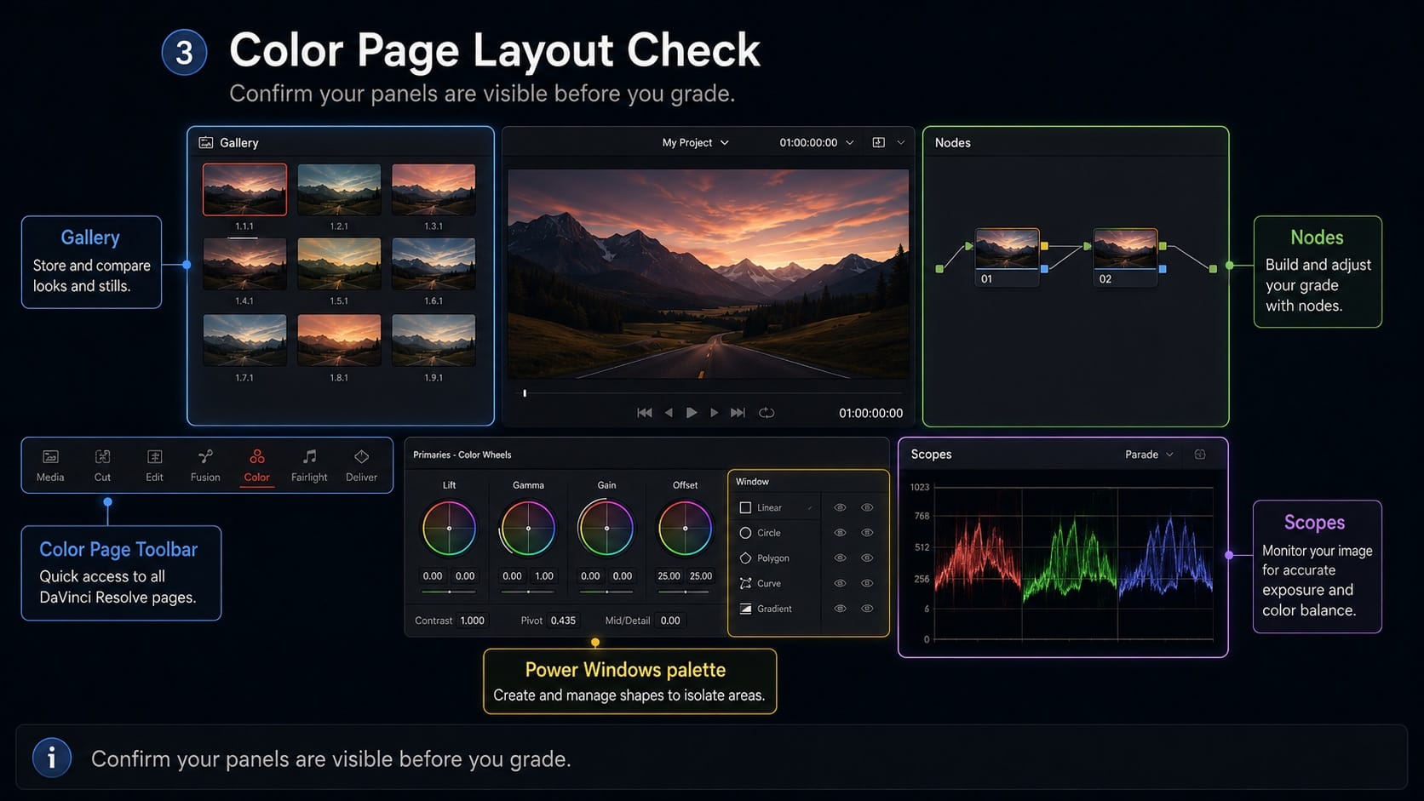Screen dimensions: 1424x801
Task: Open the My Project dropdown
Action: (x=695, y=143)
